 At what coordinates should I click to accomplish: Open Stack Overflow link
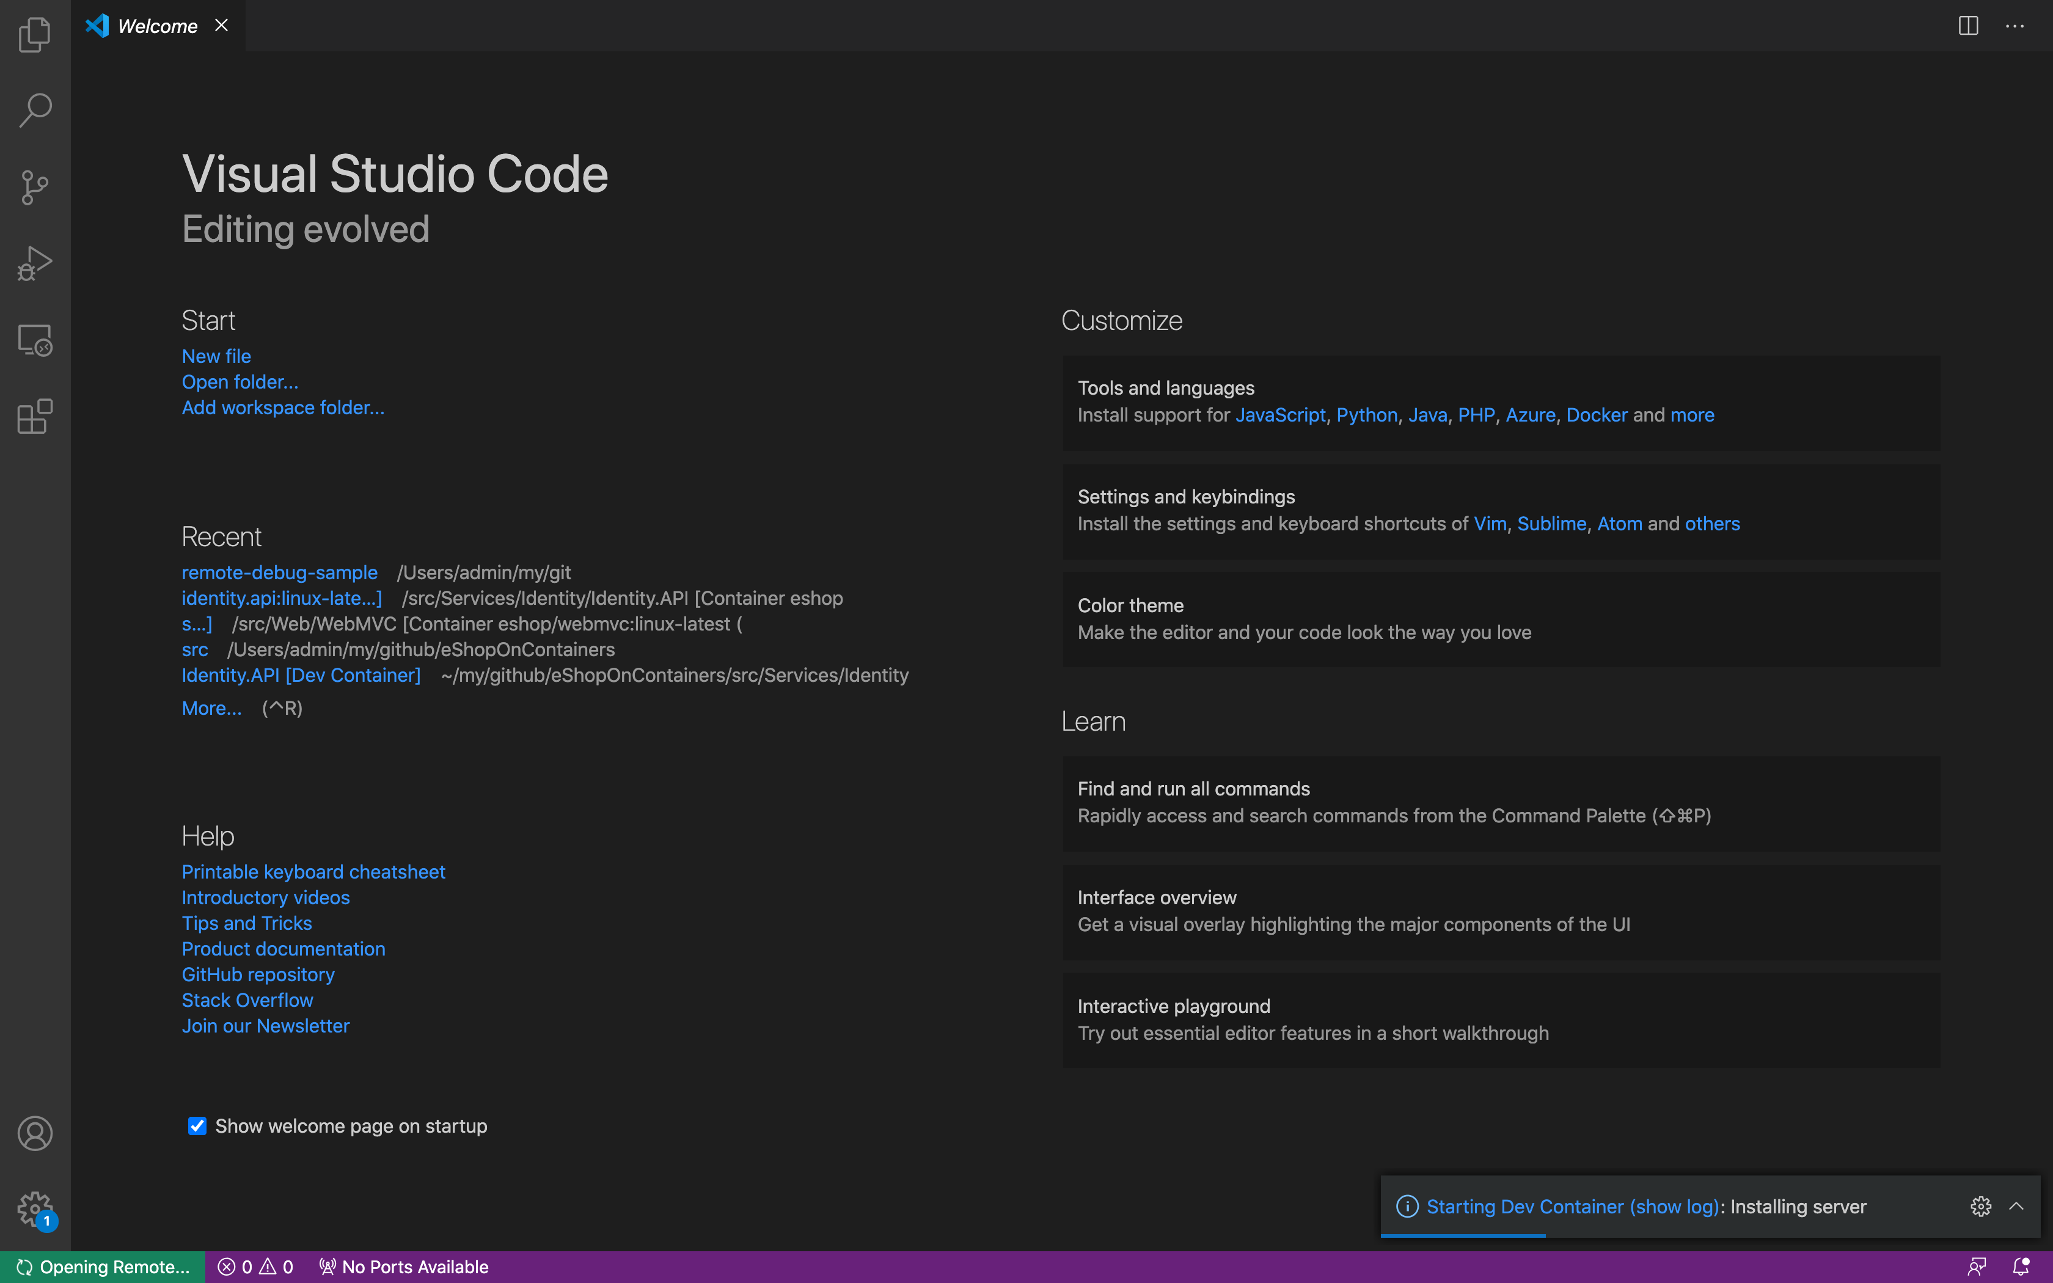tap(247, 1001)
